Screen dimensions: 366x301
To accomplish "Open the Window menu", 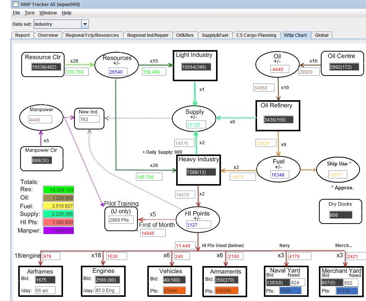I will point(48,13).
